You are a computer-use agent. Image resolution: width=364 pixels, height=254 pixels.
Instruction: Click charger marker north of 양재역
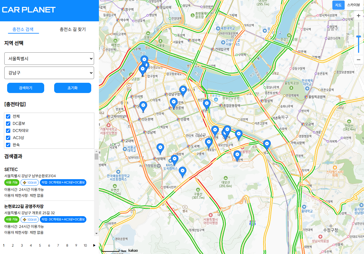tap(160, 148)
